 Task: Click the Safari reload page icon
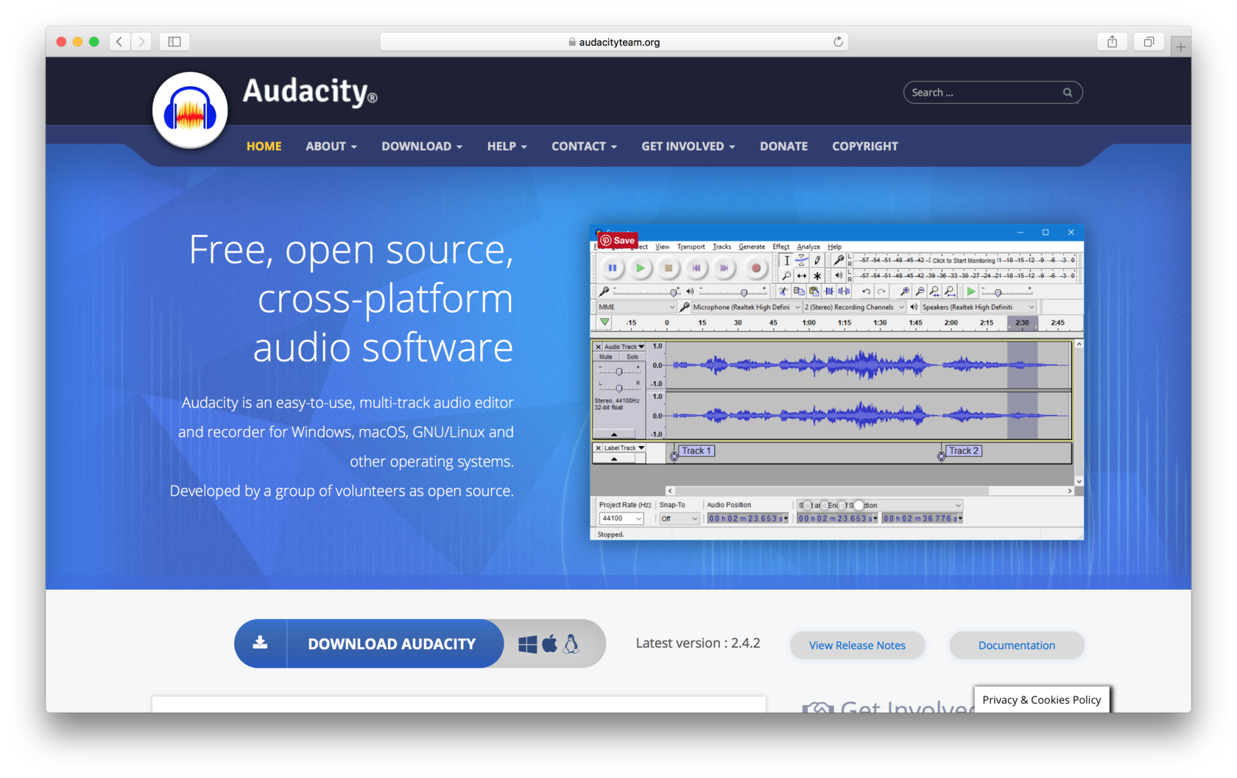click(x=838, y=42)
